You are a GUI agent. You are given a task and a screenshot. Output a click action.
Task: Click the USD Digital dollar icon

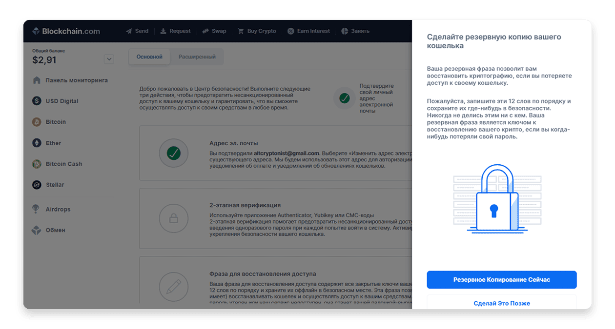[x=37, y=101]
